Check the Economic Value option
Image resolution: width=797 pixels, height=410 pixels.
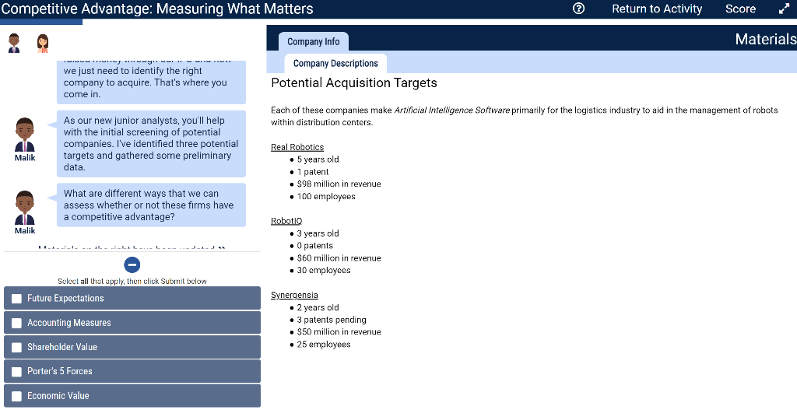pos(132,396)
